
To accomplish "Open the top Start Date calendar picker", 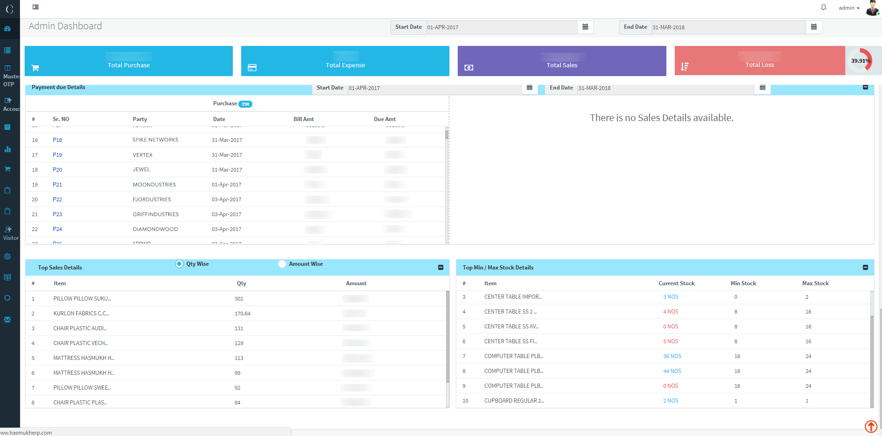I will [x=585, y=27].
